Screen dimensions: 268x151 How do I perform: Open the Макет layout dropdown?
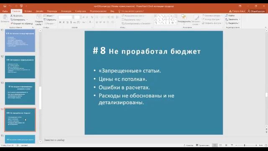(x=49, y=16)
